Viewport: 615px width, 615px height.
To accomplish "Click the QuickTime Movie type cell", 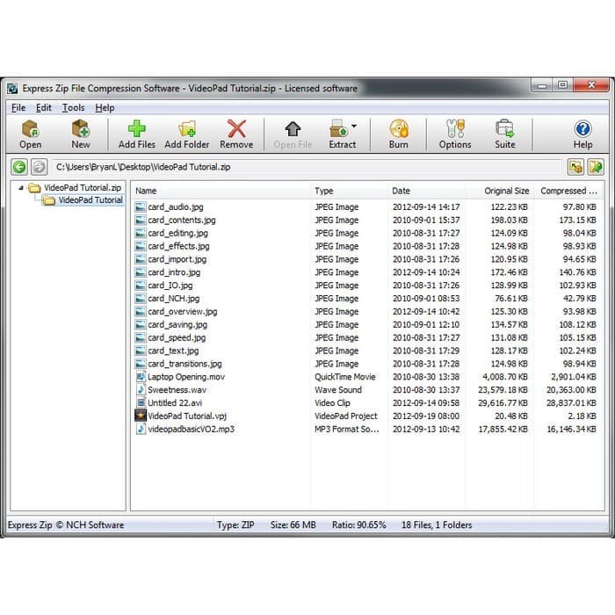I will 345,377.
